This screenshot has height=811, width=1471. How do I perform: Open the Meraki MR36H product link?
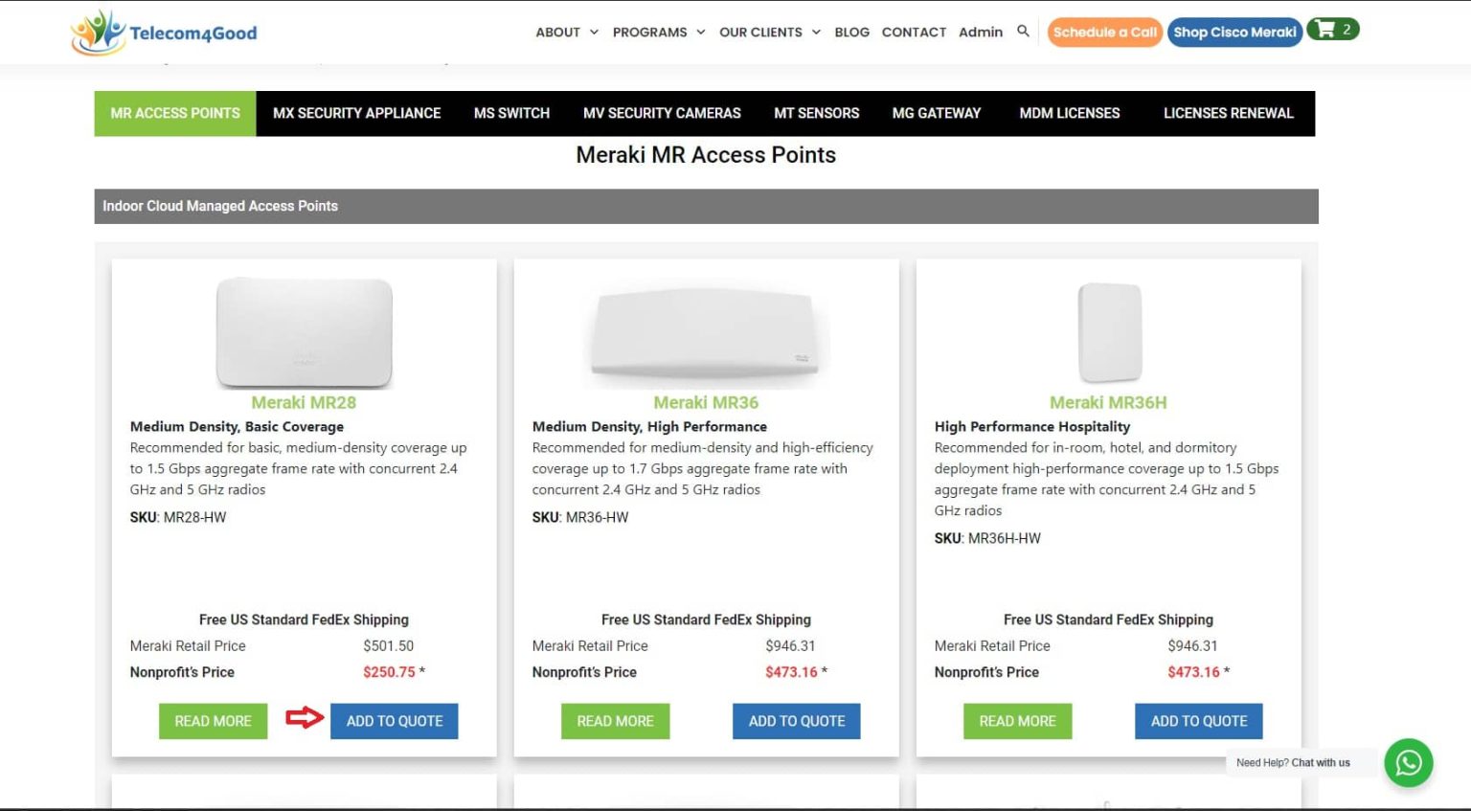tap(1108, 402)
